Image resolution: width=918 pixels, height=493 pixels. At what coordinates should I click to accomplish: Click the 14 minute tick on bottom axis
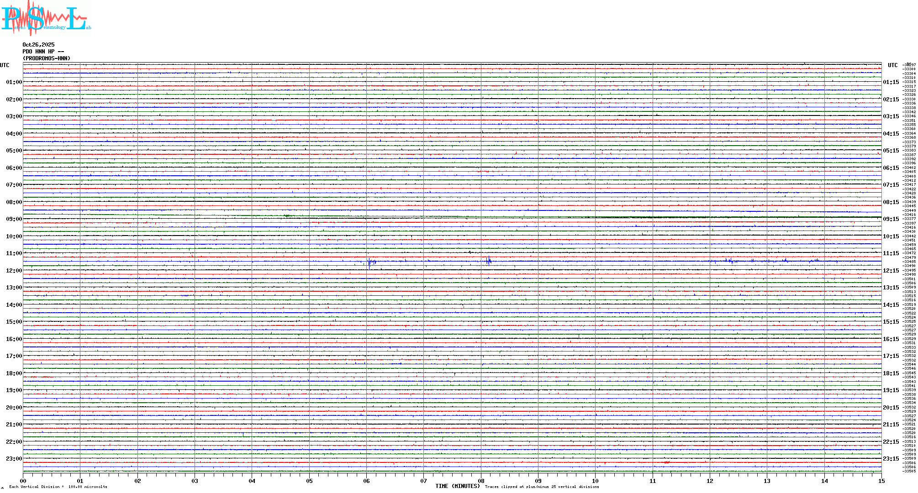824,481
